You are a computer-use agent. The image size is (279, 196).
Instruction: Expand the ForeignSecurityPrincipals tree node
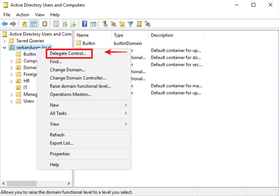point(11,74)
